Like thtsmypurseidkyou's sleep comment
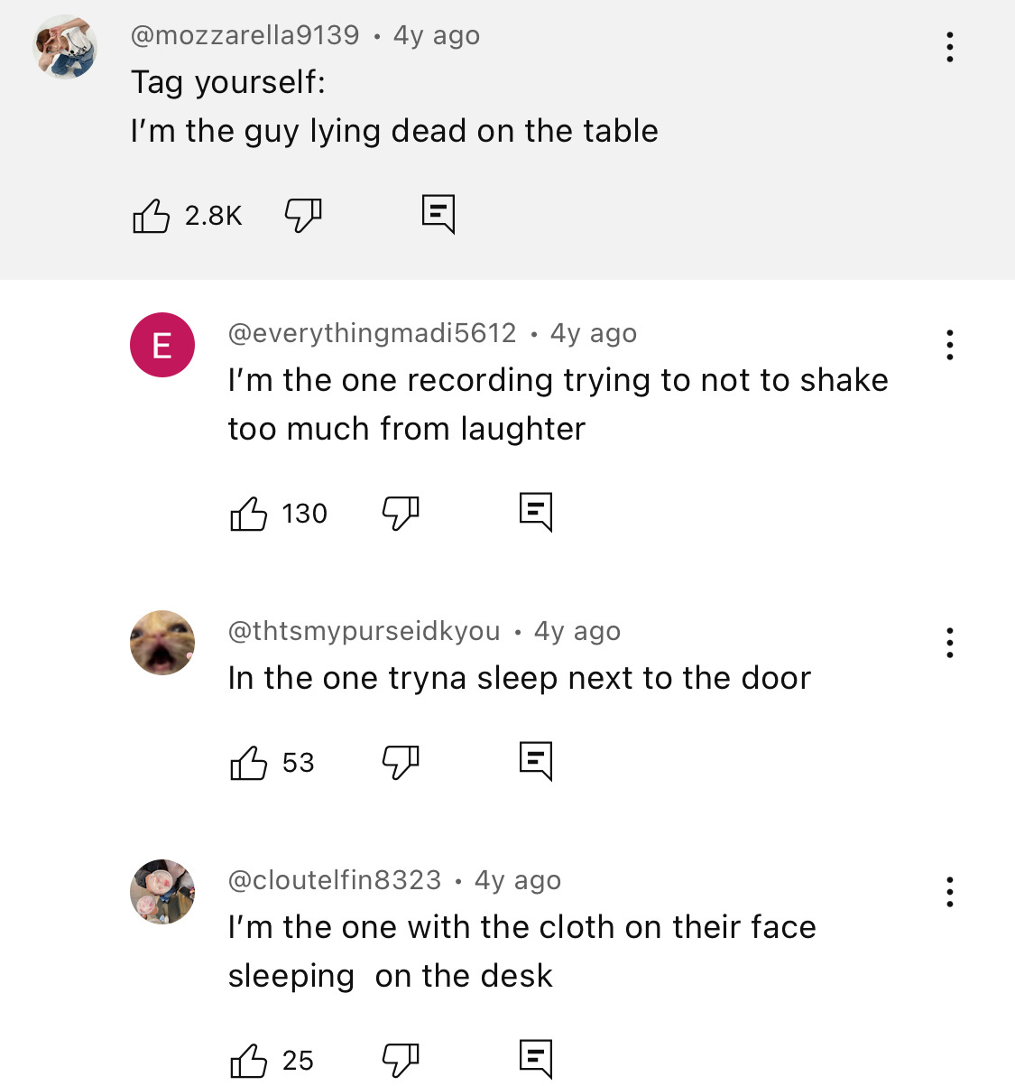Screen dimensions: 1015x1086 point(249,763)
